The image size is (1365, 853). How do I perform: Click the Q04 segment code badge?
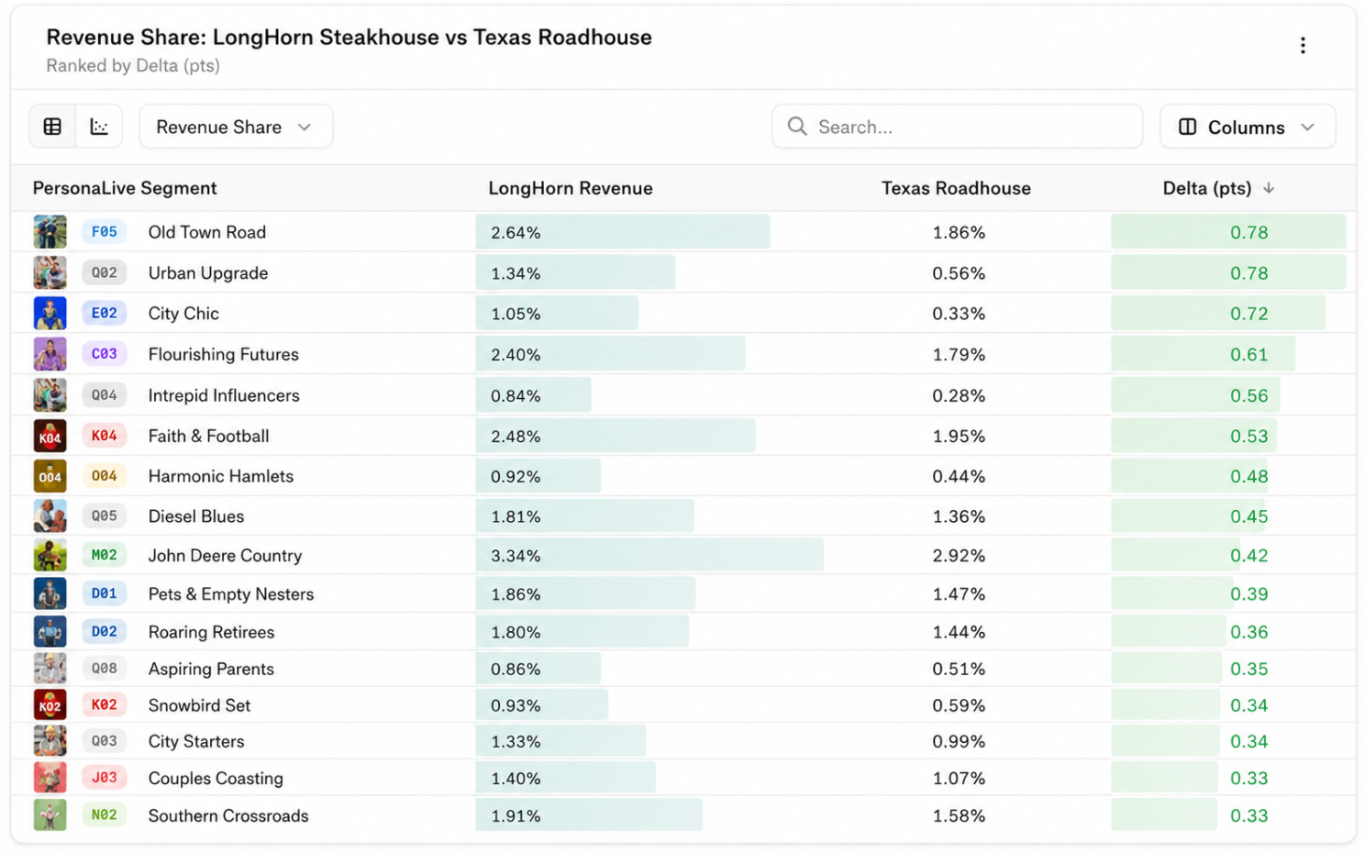pyautogui.click(x=104, y=395)
